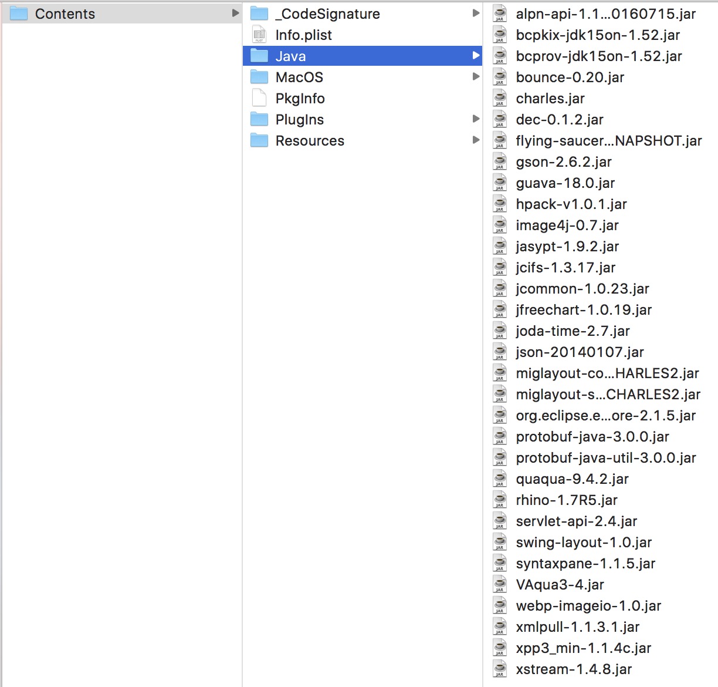
Task: Click the _CodeSignature folder icon
Action: pyautogui.click(x=259, y=14)
